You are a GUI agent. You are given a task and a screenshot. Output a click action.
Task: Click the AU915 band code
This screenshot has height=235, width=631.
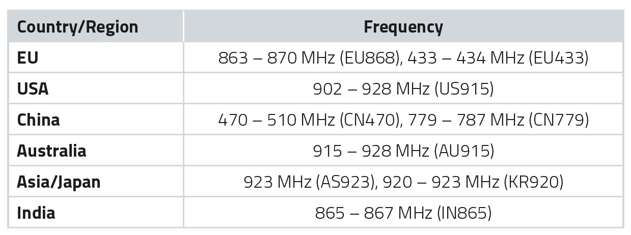[x=464, y=151]
